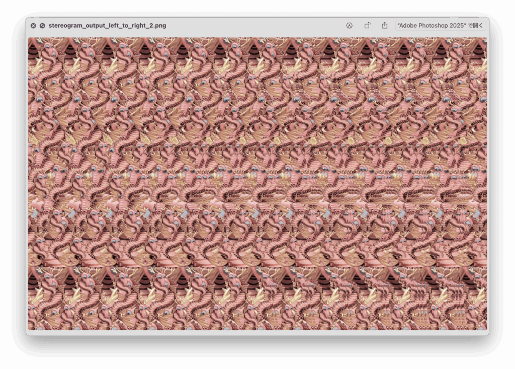Close the Quick Look preview window
This screenshot has width=515, height=369.
tap(33, 26)
